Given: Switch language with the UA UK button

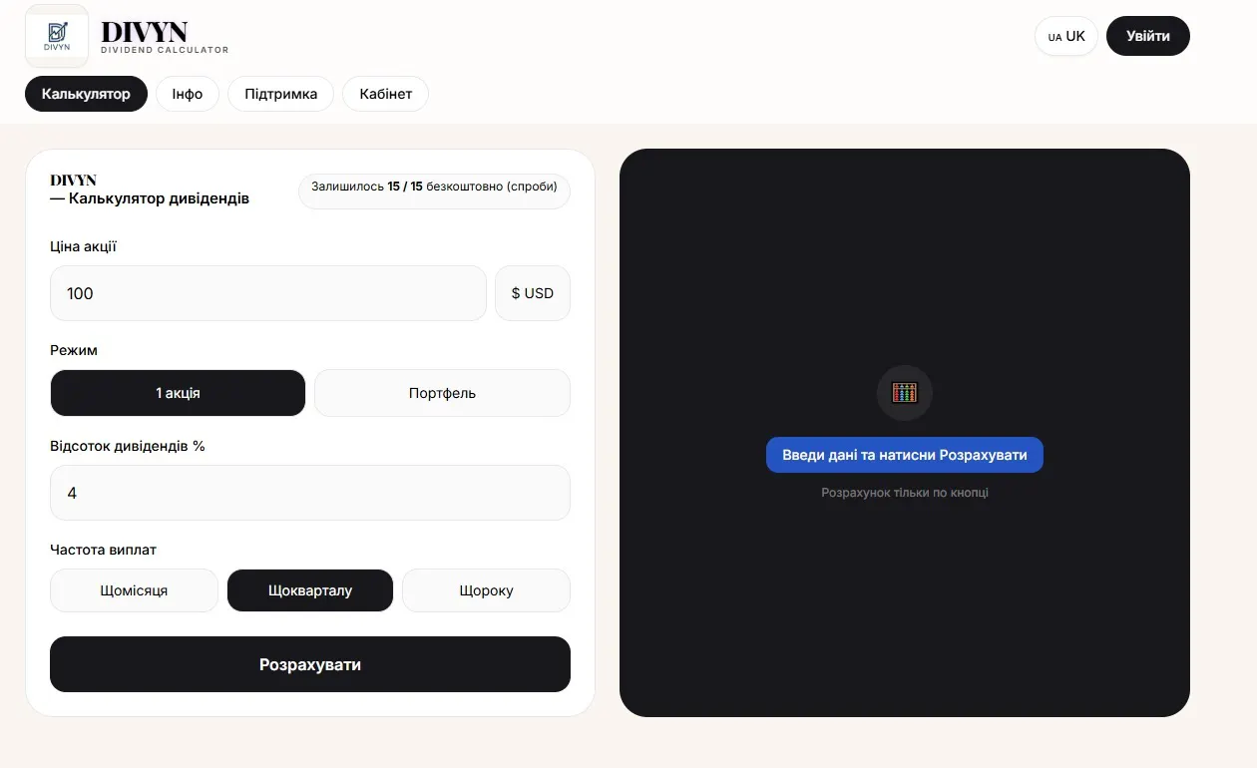Looking at the screenshot, I should [x=1066, y=36].
